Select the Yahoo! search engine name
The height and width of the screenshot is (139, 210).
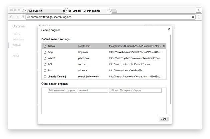pos(51,58)
